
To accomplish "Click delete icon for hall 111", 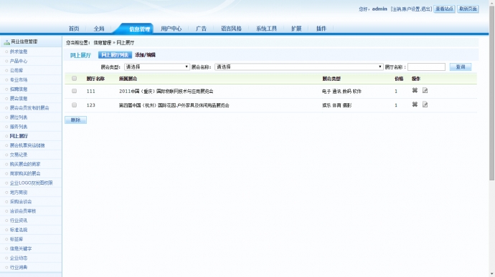I will 415,90.
